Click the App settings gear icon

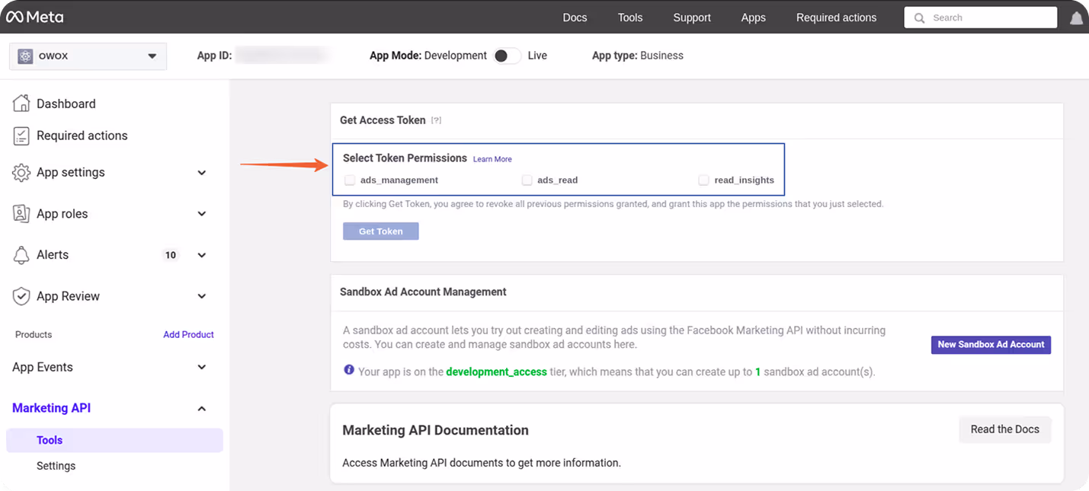coord(21,172)
